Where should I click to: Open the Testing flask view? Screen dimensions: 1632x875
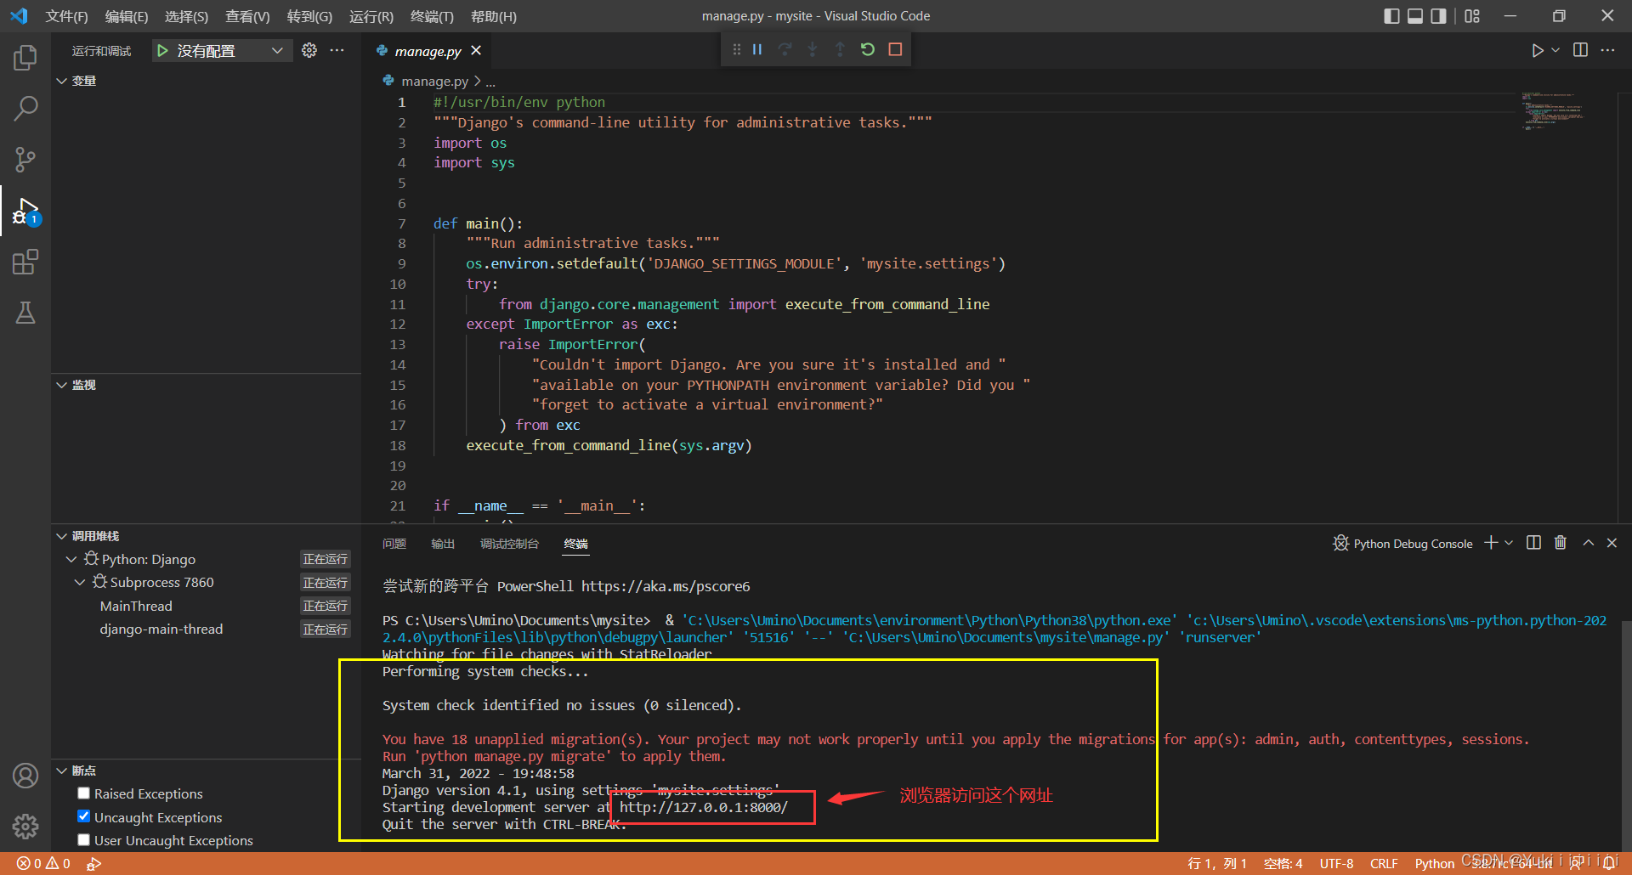tap(25, 313)
